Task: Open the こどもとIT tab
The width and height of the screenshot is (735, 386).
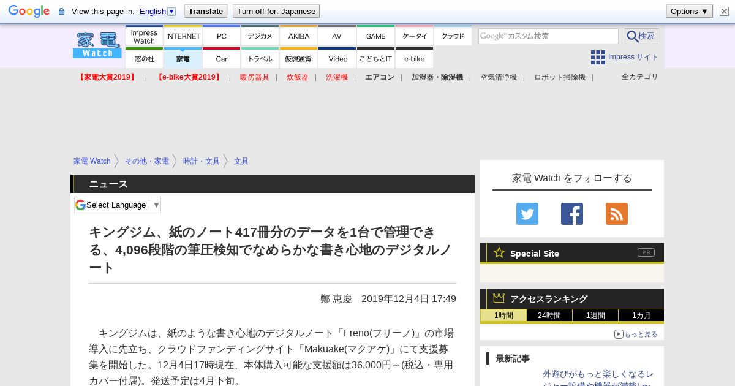Action: point(376,58)
